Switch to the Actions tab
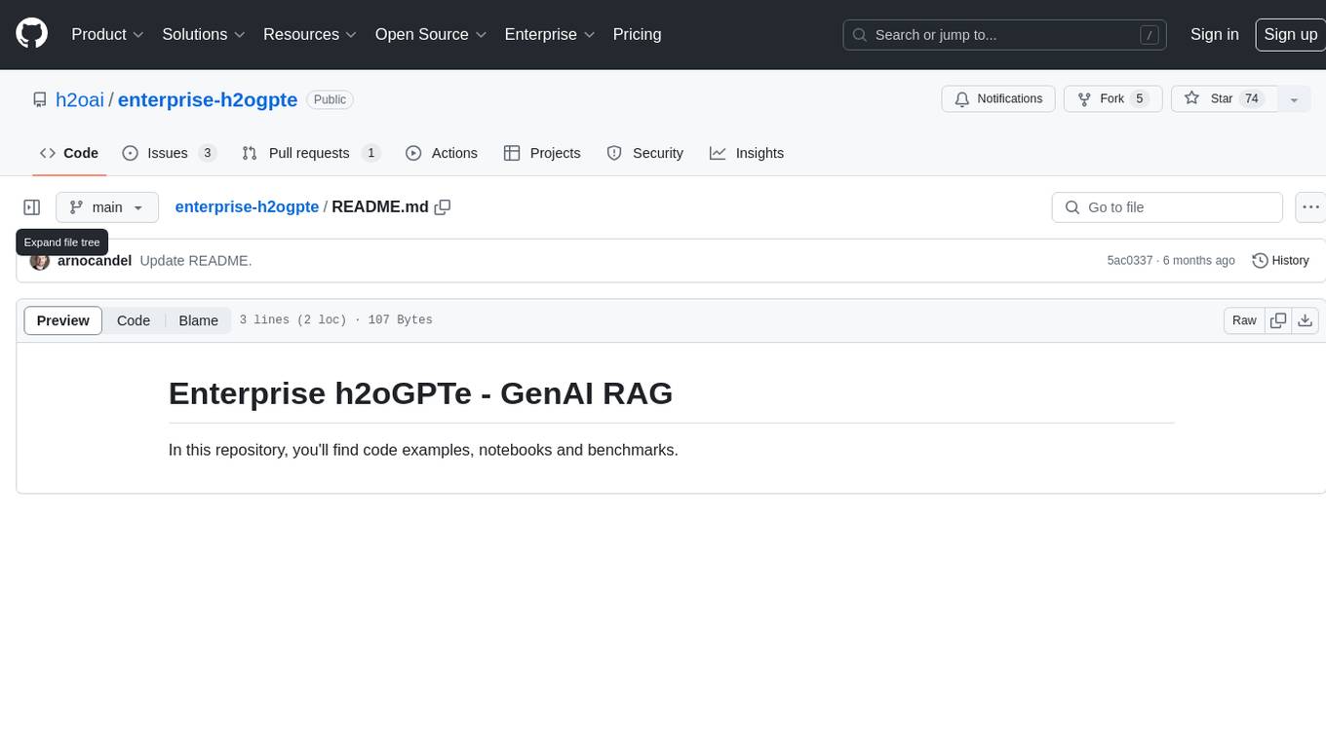 pyautogui.click(x=441, y=153)
